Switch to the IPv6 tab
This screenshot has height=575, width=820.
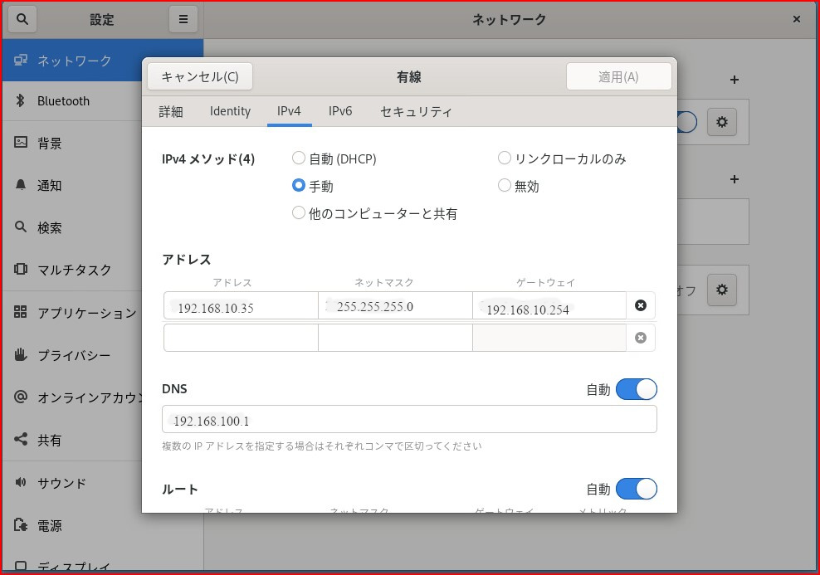340,111
